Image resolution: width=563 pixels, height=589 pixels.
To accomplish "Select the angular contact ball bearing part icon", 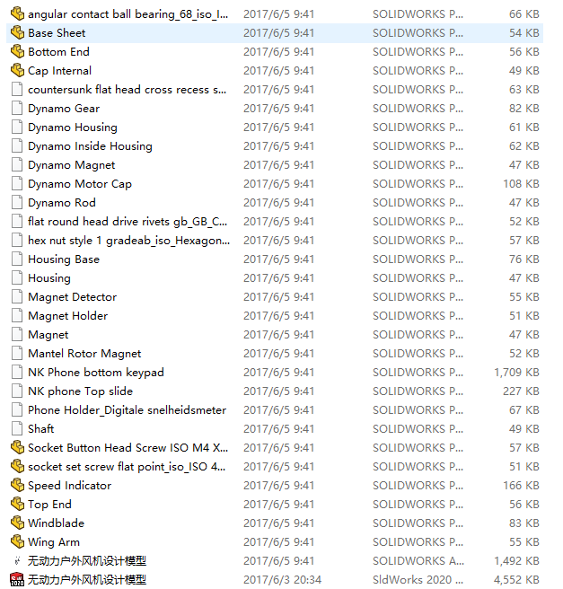I will pos(17,13).
